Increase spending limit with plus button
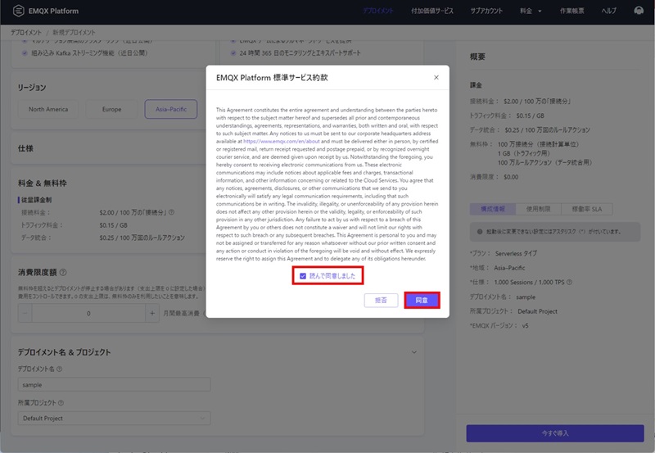The height and width of the screenshot is (453, 655). click(152, 313)
